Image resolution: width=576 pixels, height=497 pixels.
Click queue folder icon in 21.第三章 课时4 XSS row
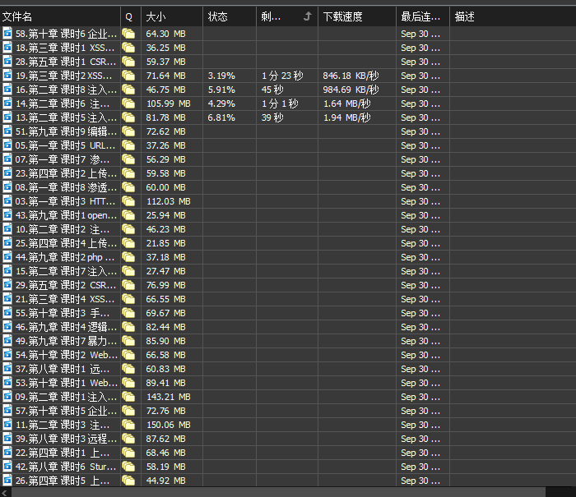point(128,299)
